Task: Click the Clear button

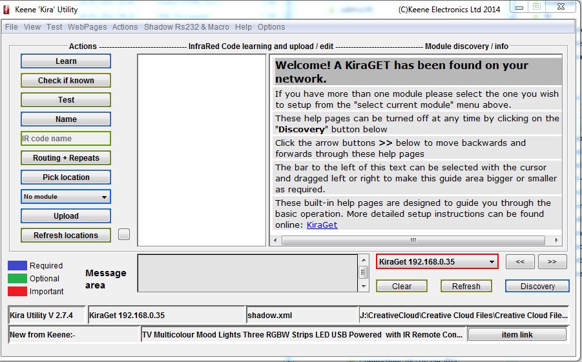Action: pos(402,287)
